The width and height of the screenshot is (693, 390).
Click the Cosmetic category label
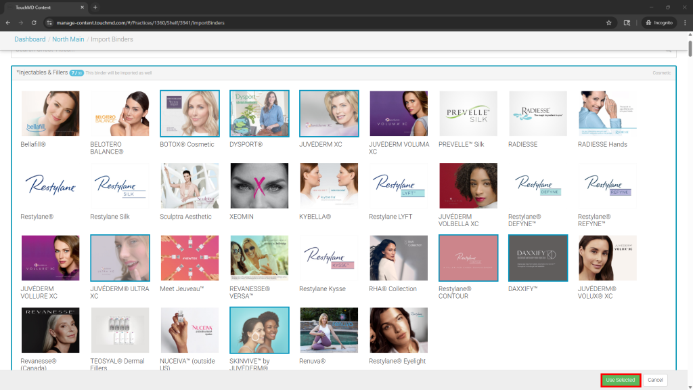coord(662,73)
